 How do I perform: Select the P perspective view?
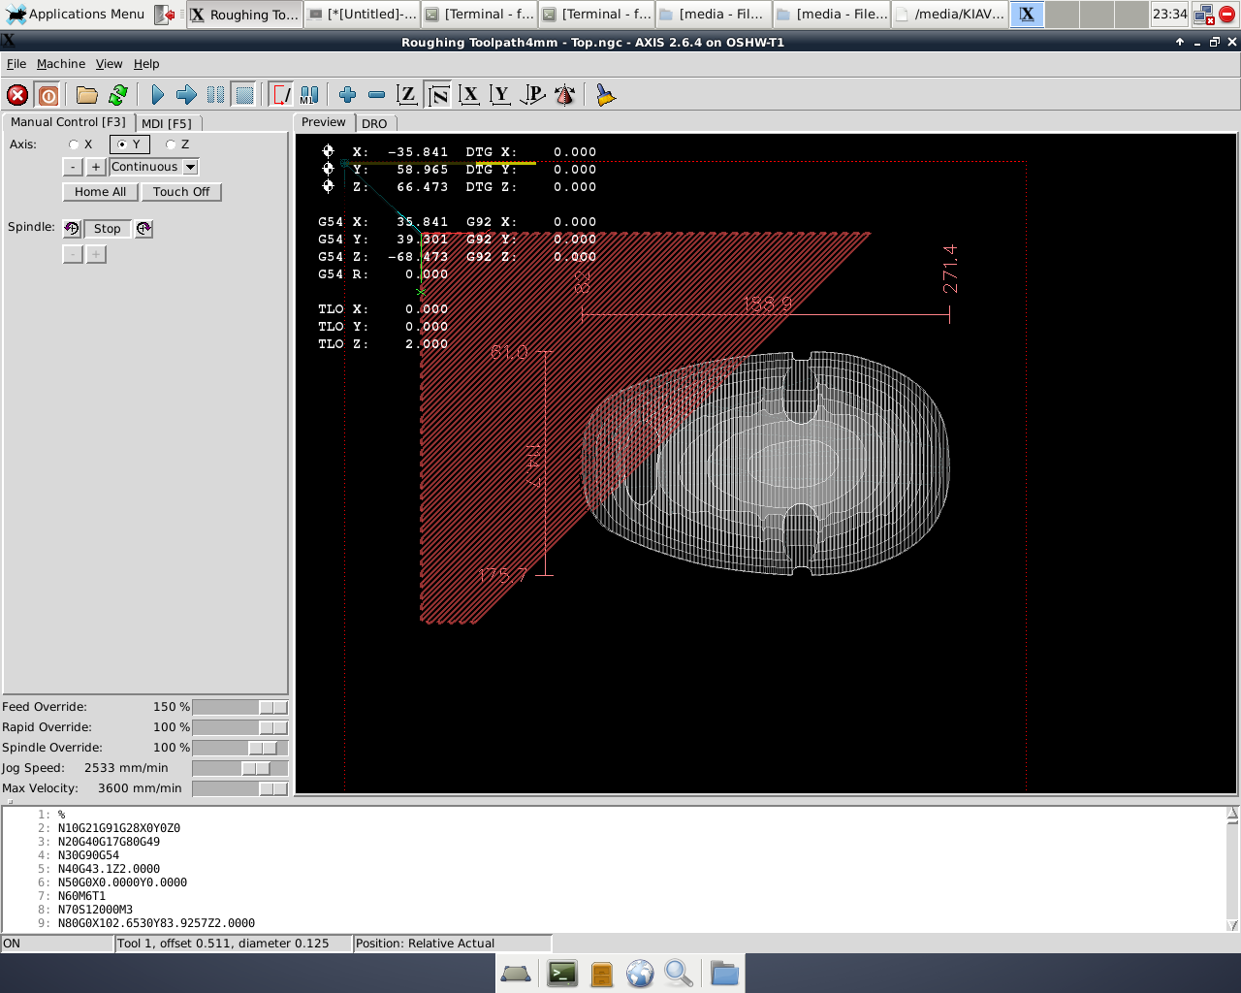point(532,94)
